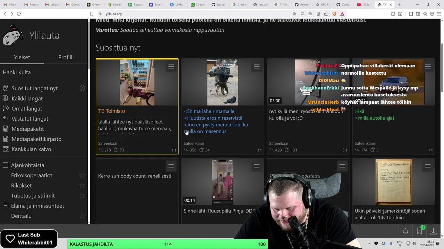Open menu icon on Ukin päiväkirja card
The height and width of the screenshot is (249, 444).
coord(428,166)
